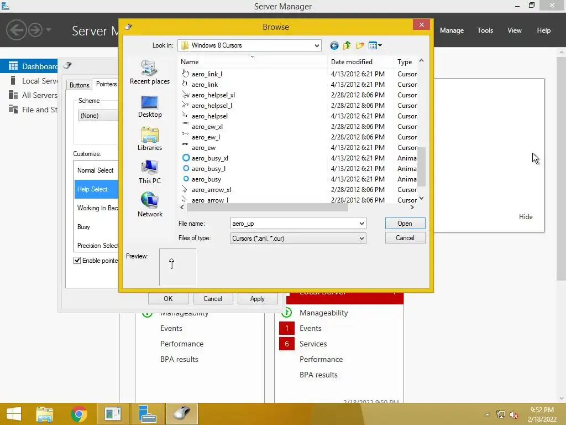
Task: Click OK in Mouse Properties
Action: pyautogui.click(x=168, y=299)
